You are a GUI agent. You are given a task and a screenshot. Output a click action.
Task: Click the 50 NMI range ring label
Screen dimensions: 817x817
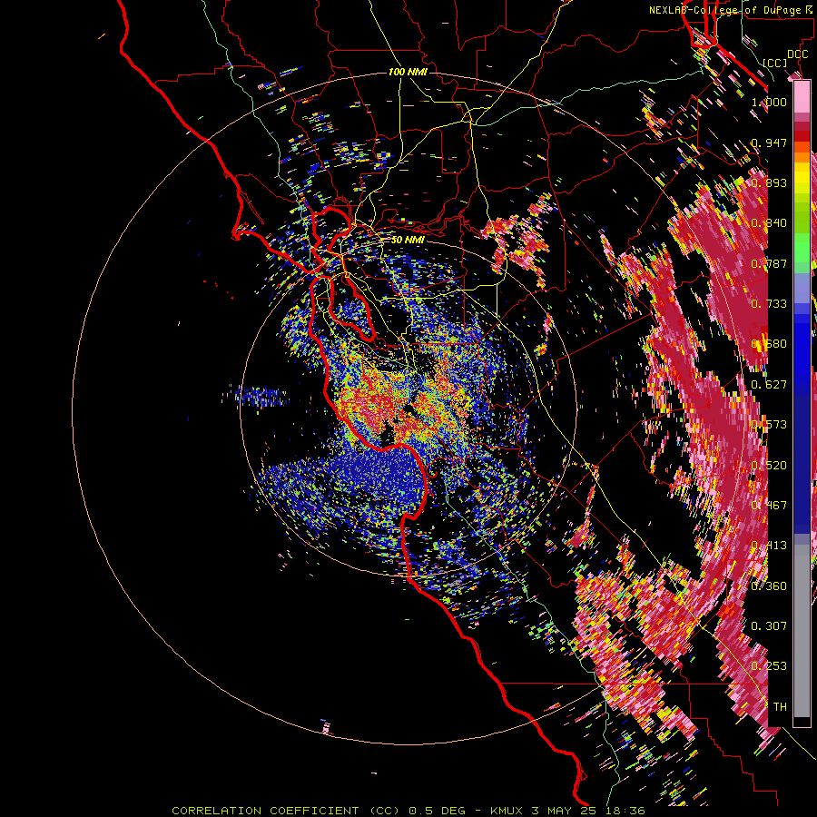tap(408, 240)
